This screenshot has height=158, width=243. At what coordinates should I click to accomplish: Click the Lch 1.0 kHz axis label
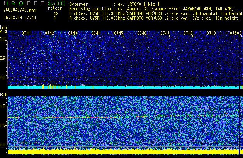[x=3, y=39]
